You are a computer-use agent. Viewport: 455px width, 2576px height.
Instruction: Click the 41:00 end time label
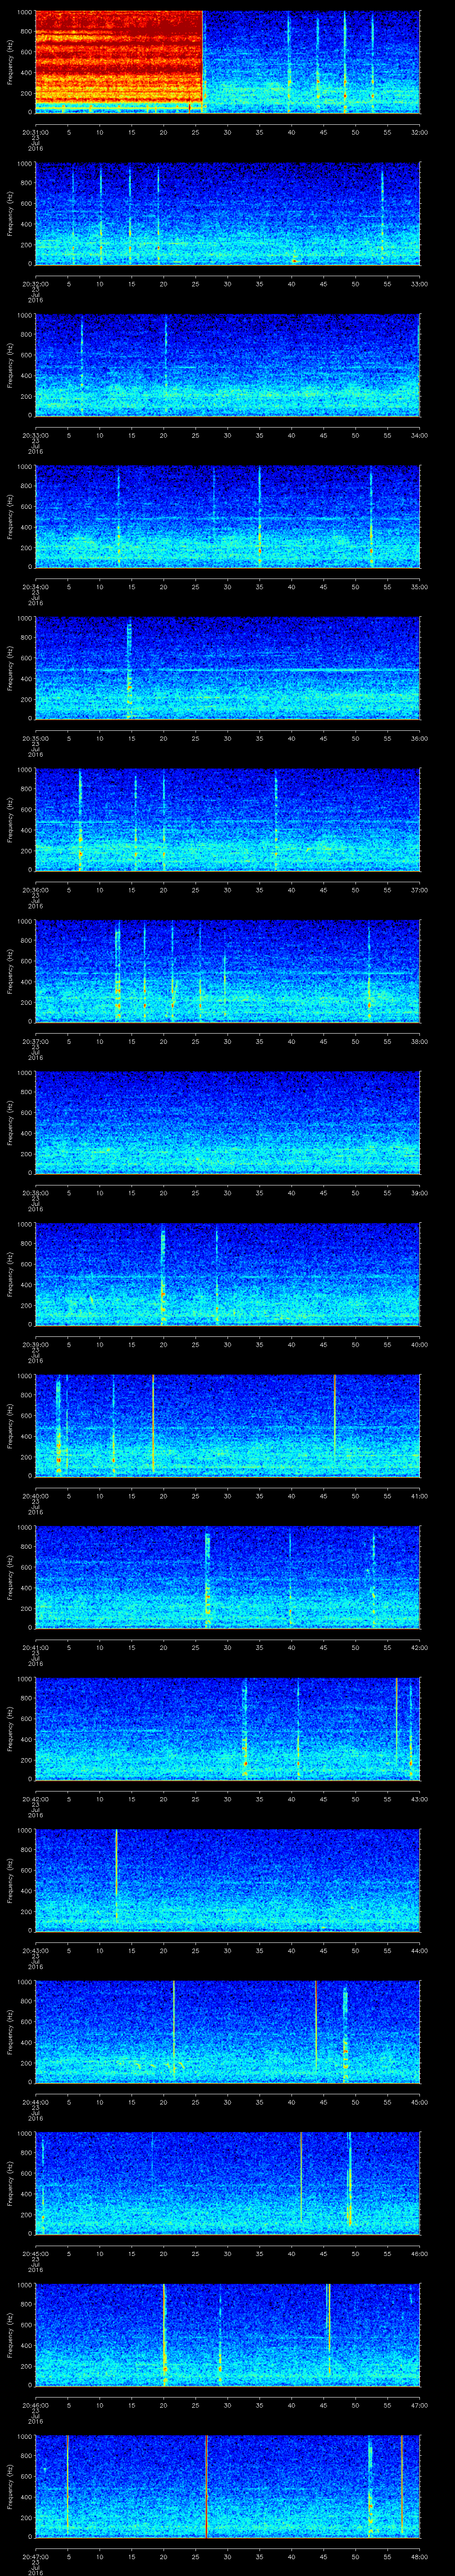coord(420,1495)
